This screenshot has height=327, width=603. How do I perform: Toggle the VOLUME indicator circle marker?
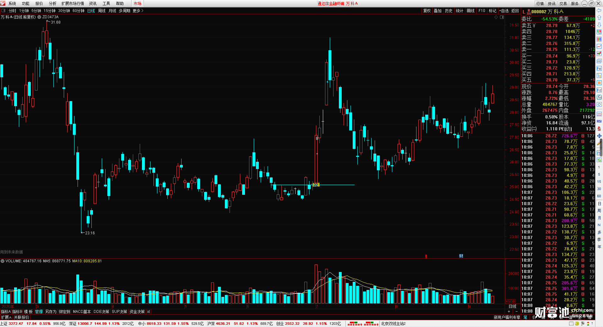click(3, 261)
